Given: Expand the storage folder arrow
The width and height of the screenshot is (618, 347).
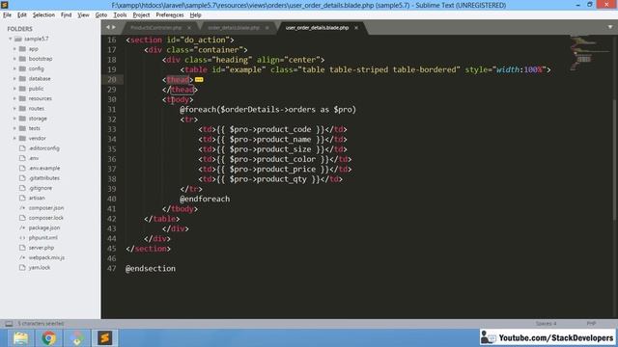Looking at the screenshot, I should click(14, 119).
